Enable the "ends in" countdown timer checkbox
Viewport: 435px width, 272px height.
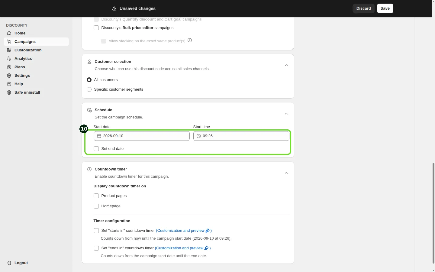point(96,248)
